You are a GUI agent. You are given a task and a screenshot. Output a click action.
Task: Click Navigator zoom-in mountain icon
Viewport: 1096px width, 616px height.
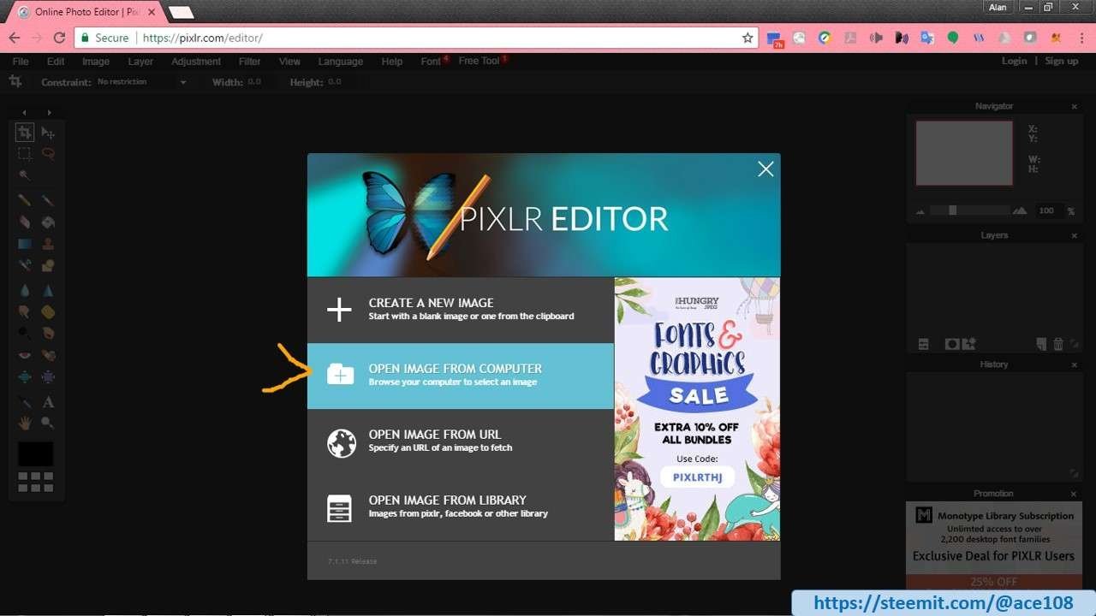pos(1020,210)
